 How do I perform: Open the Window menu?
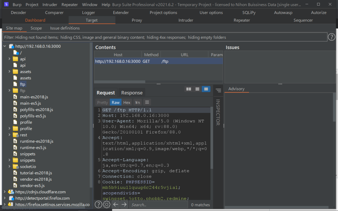coord(90,5)
